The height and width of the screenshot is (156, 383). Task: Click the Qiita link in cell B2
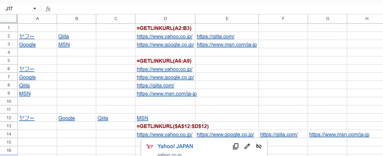pyautogui.click(x=64, y=37)
